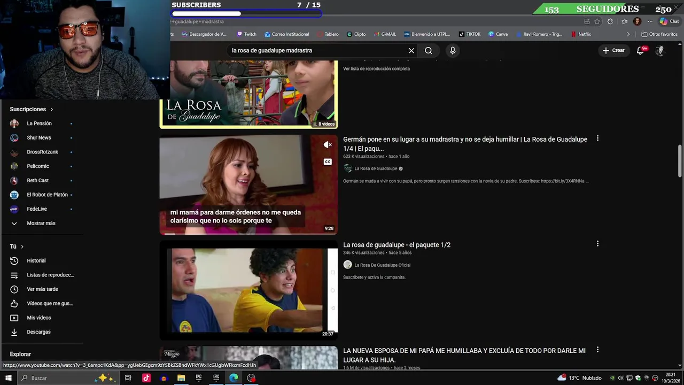
Task: Seek in Germán video preview progress bar
Action: (x=248, y=234)
